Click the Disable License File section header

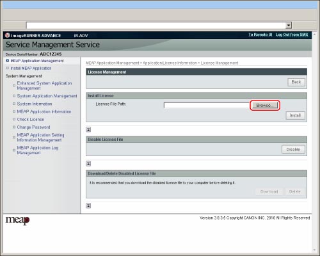(196, 140)
